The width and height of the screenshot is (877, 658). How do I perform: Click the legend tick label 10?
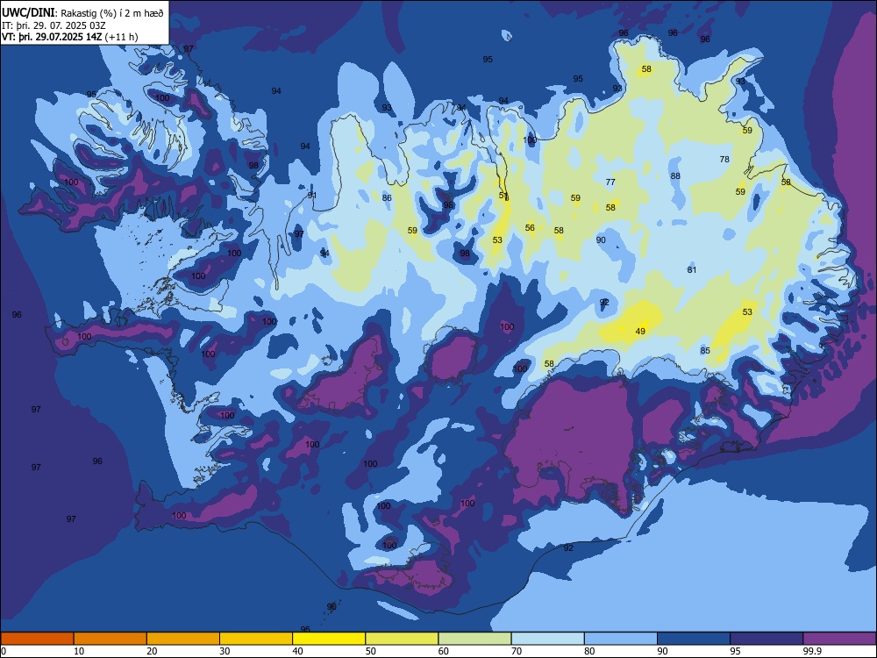tap(79, 651)
